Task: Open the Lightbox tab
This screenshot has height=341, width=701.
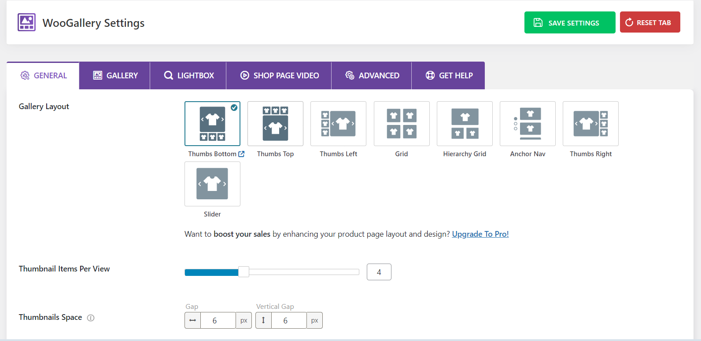Action: [x=188, y=76]
